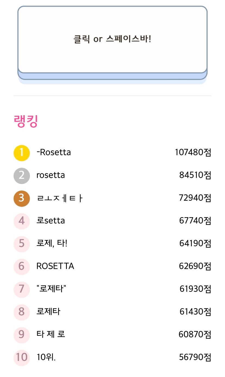The width and height of the screenshot is (225, 377).
Task: Click the 61430점 score for 로제타
Action: [195, 312]
